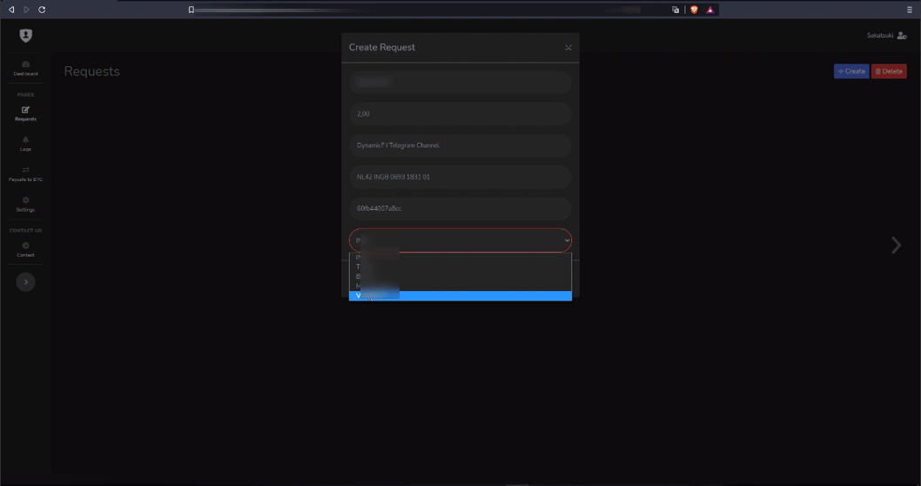Open the browser hamburger menu
The width and height of the screenshot is (921, 486).
pyautogui.click(x=910, y=10)
